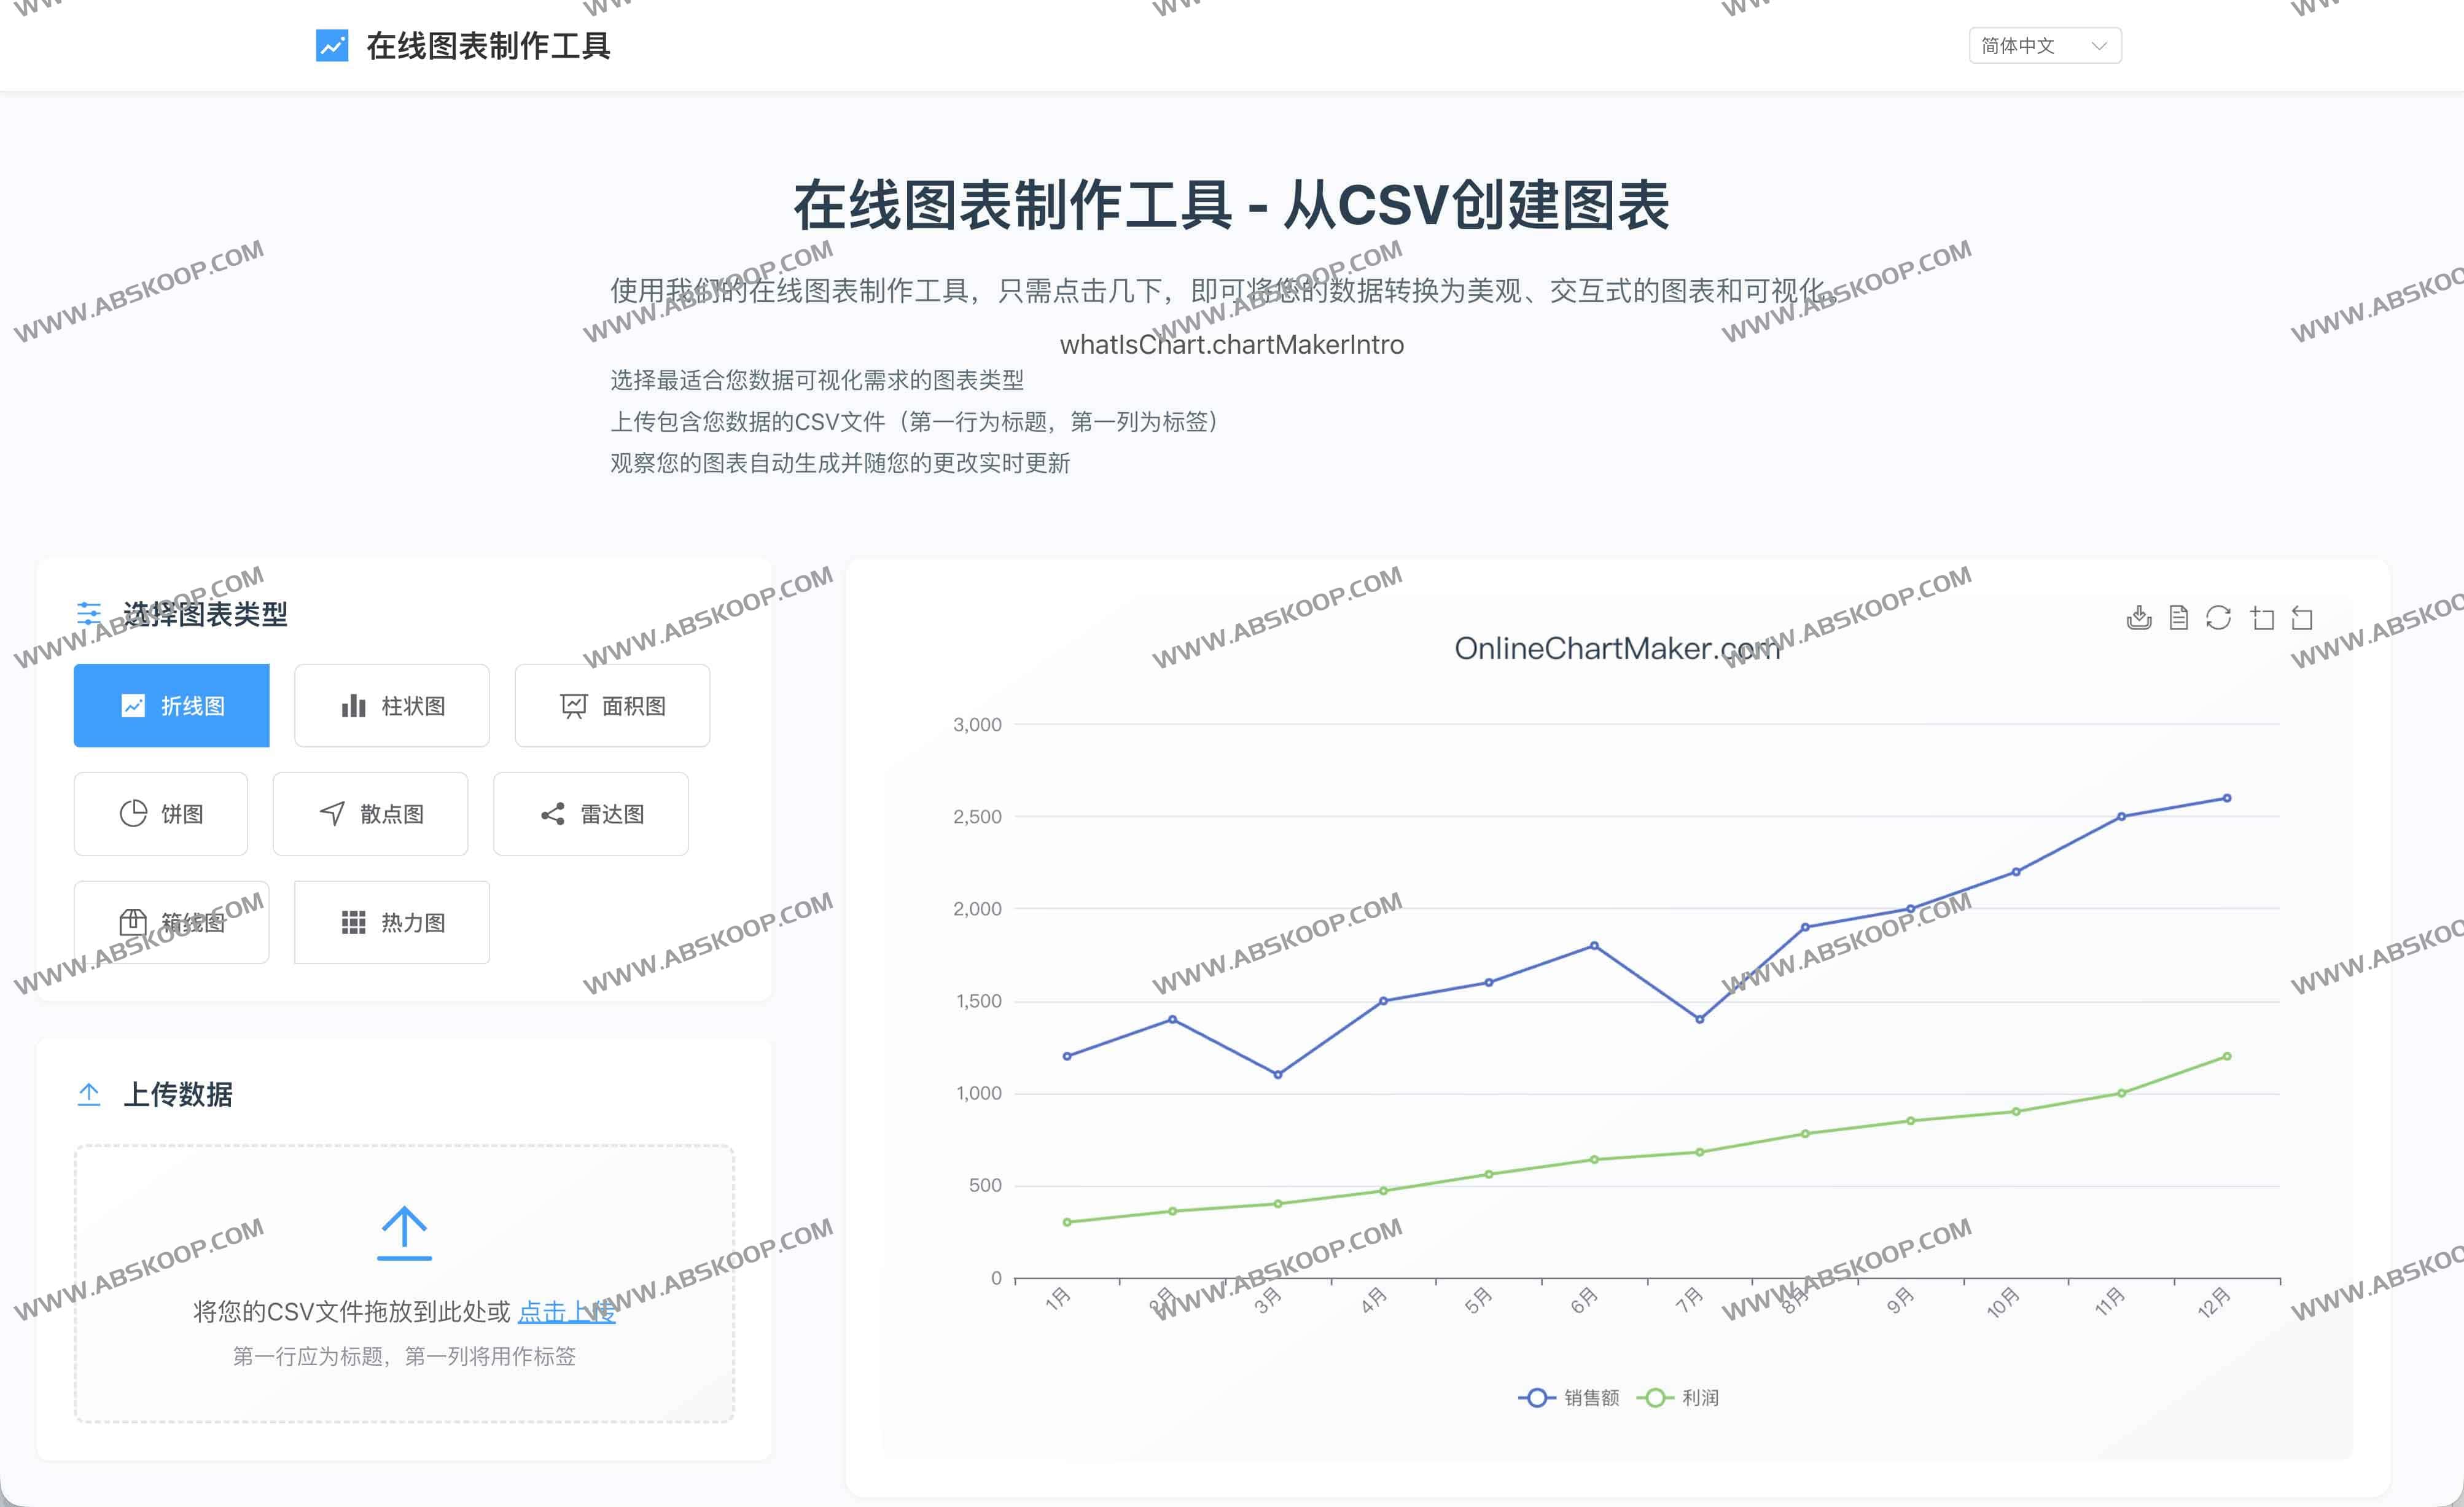Click the filter sliders icon beside 选择图表类型

(89, 613)
